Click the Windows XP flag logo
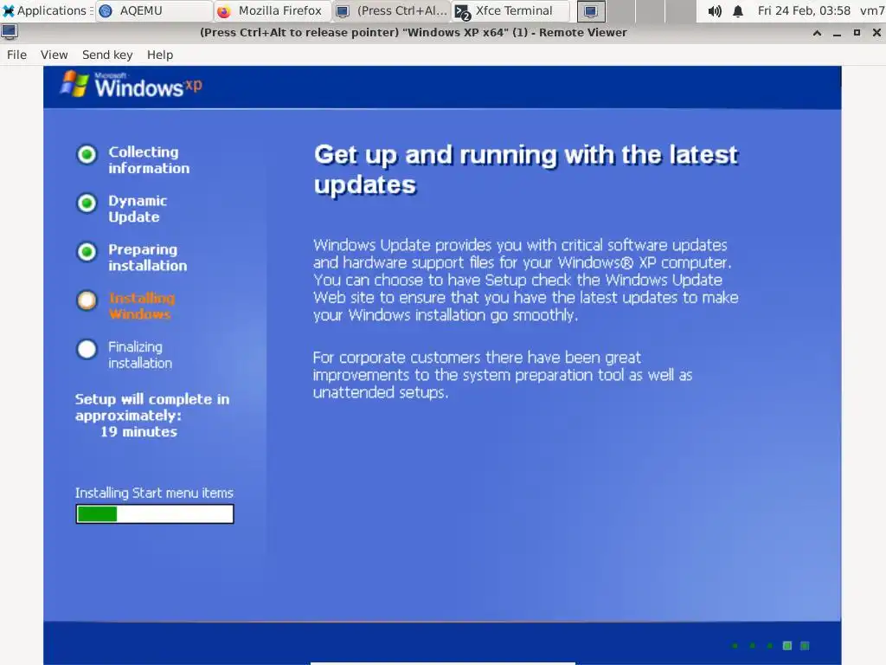Screen dimensions: 886x665 click(74, 84)
